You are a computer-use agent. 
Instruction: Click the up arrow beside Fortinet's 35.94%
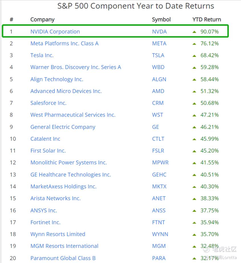coord(195,223)
